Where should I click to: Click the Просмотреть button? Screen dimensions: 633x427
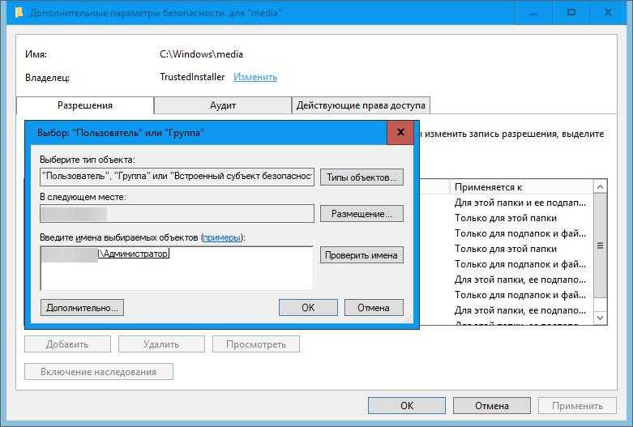pyautogui.click(x=256, y=344)
